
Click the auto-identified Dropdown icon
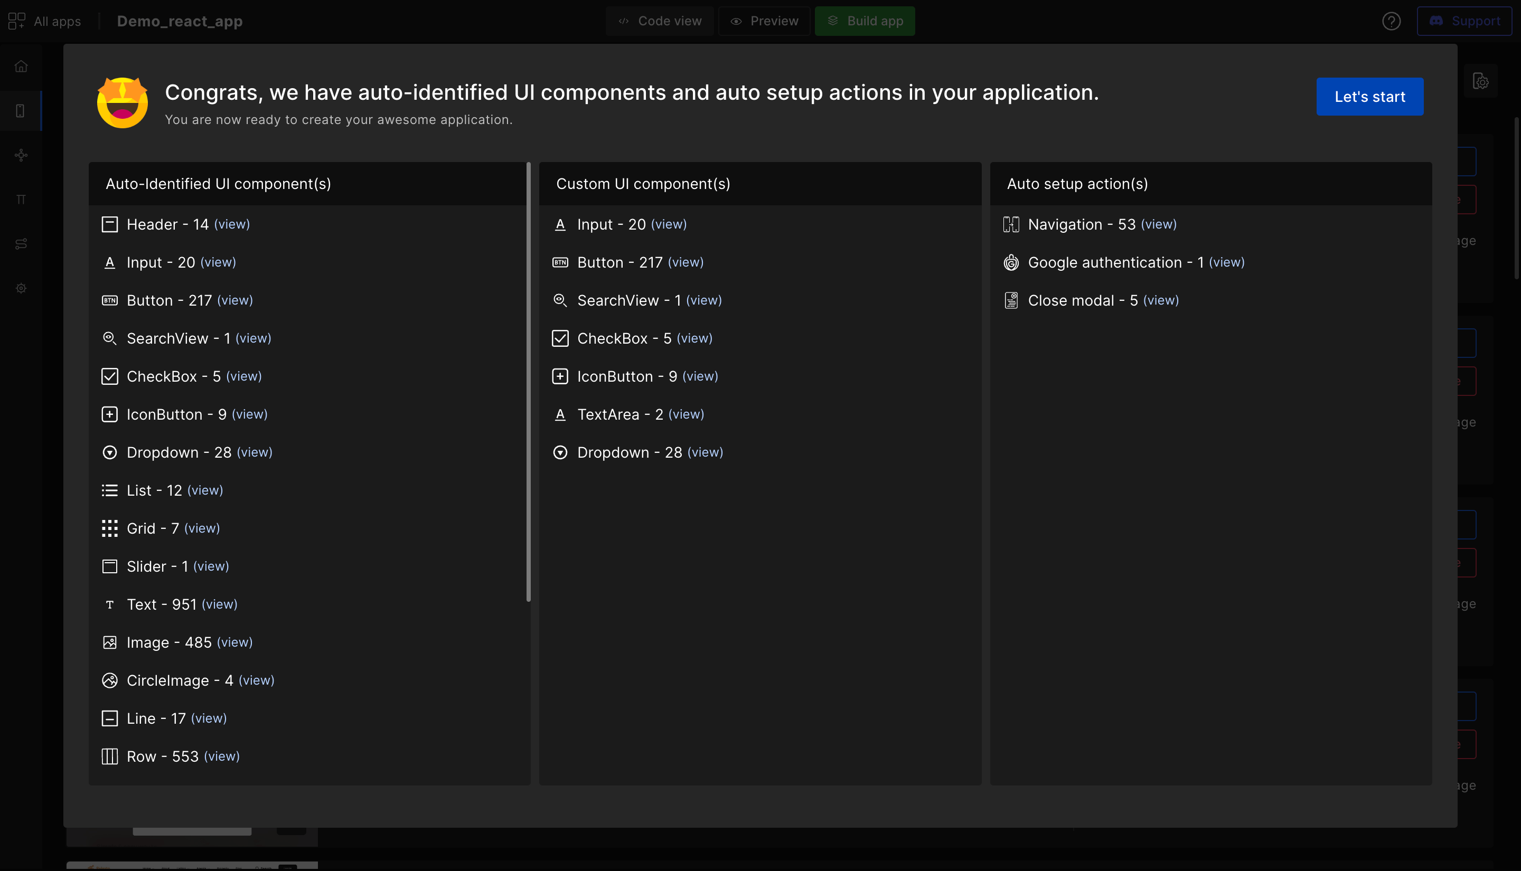point(109,452)
